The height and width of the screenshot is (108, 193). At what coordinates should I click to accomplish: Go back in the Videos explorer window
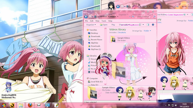[x=86, y=16]
